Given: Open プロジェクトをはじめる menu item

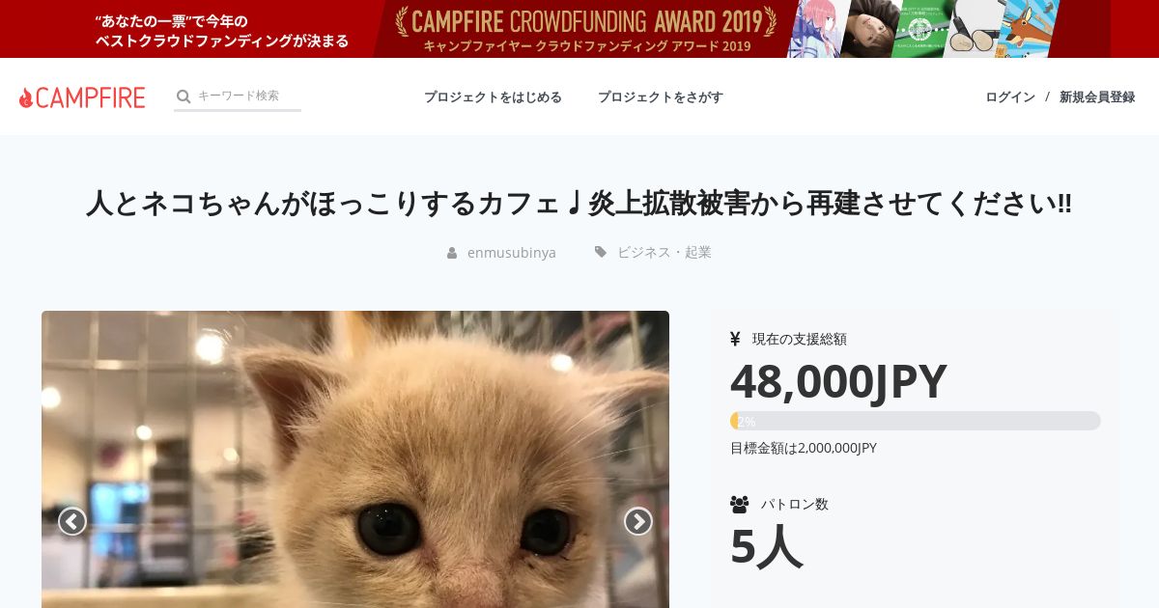Looking at the screenshot, I should [493, 97].
